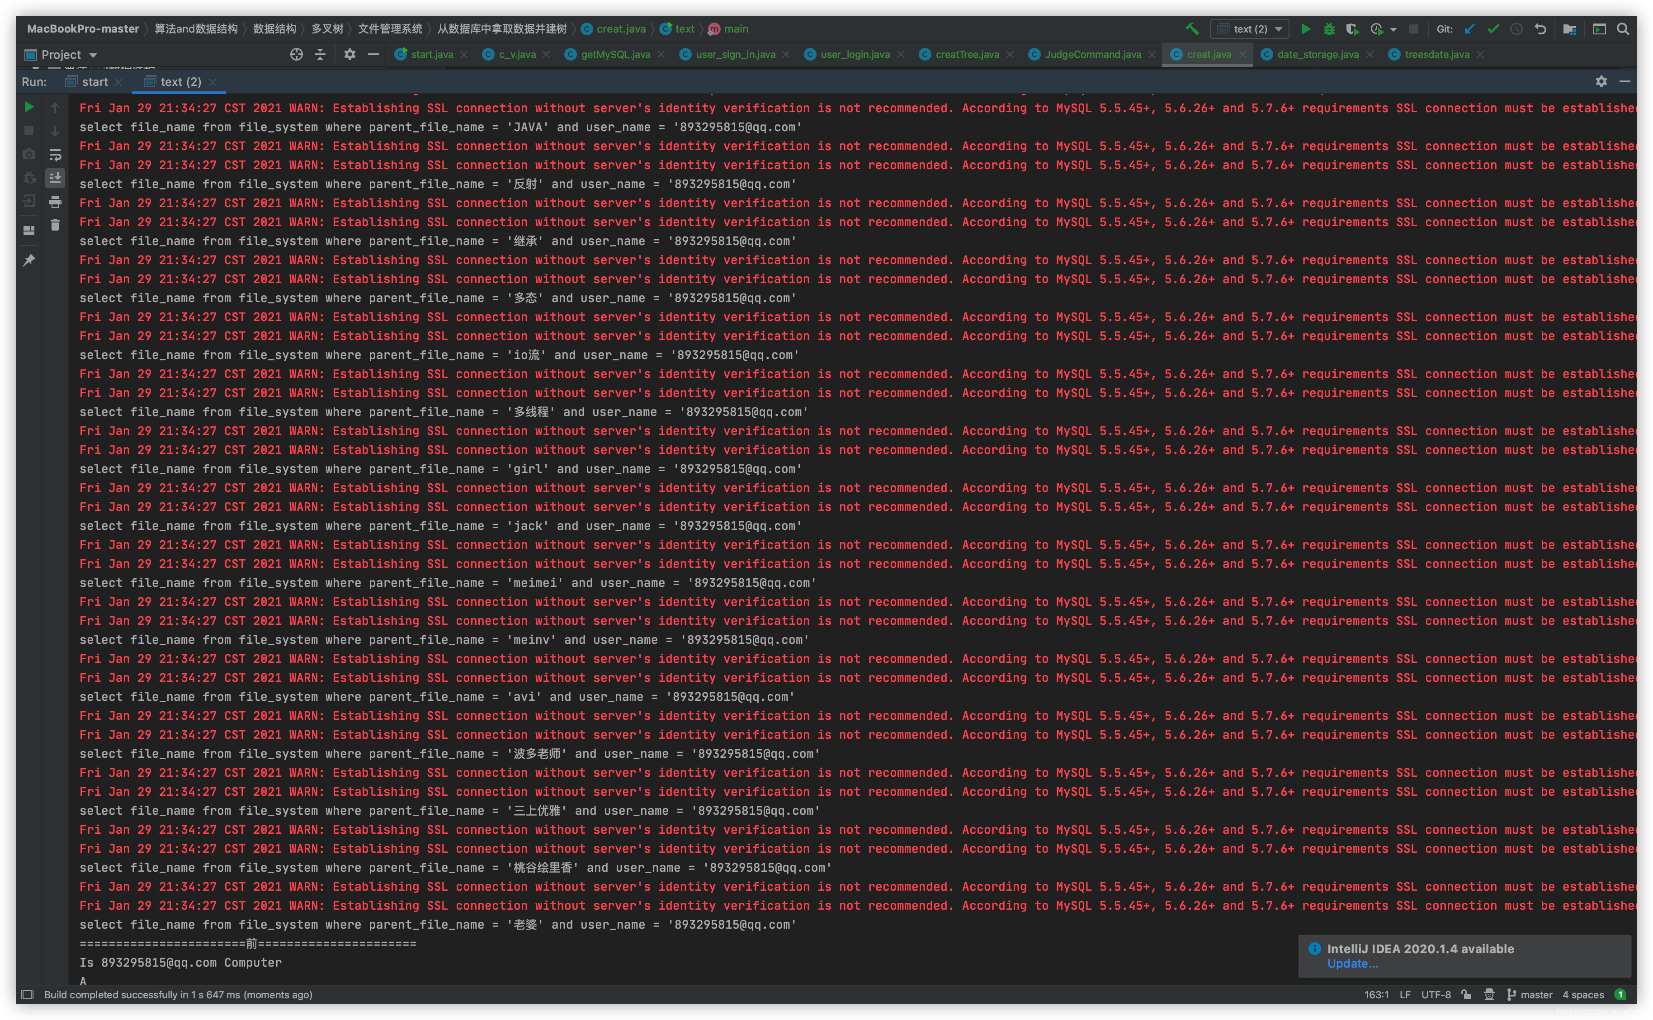The height and width of the screenshot is (1020, 1653).
Task: Click Git Commit green checkmark
Action: 1493,29
